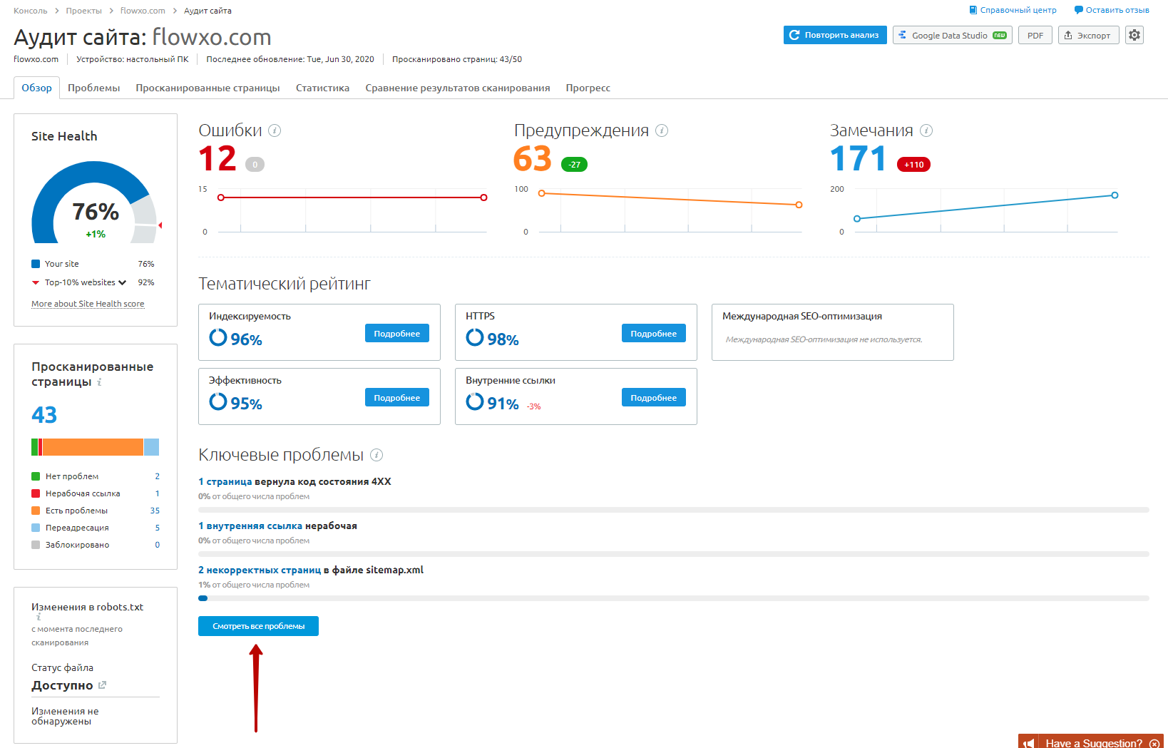Click the light-blue segment of crawled pages bar
Viewport: 1168px width, 748px height.
151,447
